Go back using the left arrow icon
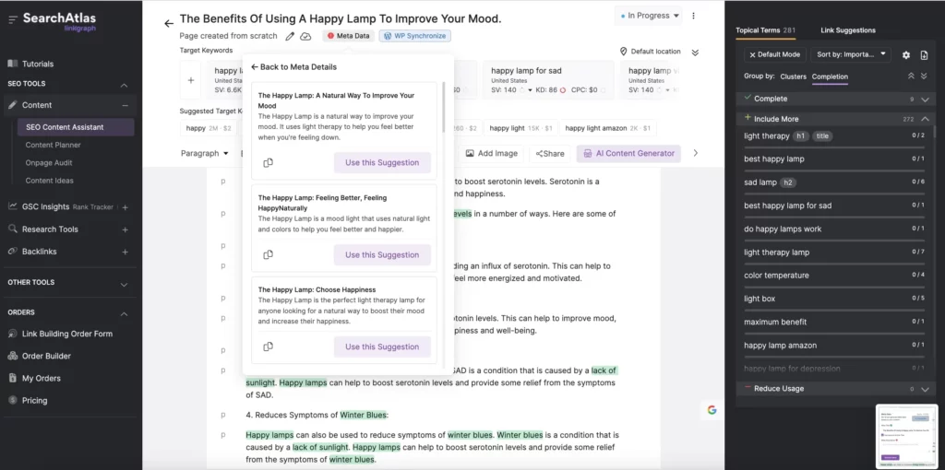The width and height of the screenshot is (945, 470). [169, 23]
